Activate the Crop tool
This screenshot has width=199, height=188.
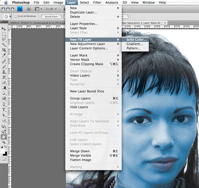tap(4, 50)
